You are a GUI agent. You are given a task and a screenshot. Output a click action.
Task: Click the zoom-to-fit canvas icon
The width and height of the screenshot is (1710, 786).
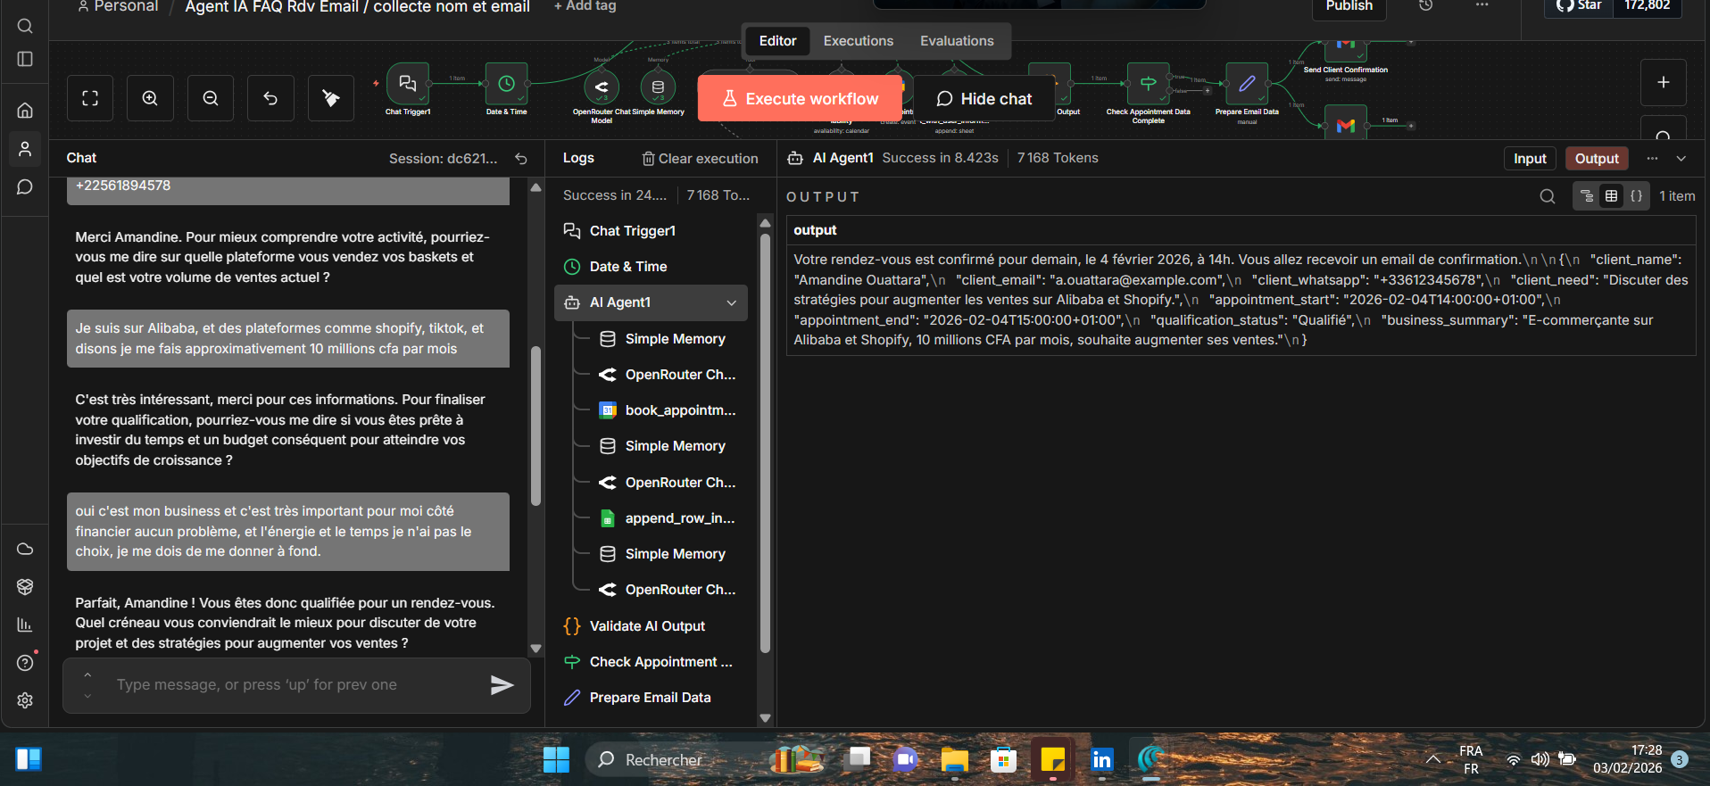[90, 98]
